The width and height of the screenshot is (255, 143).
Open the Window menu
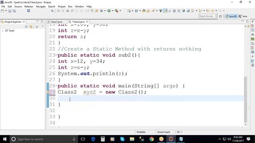pos(79,6)
